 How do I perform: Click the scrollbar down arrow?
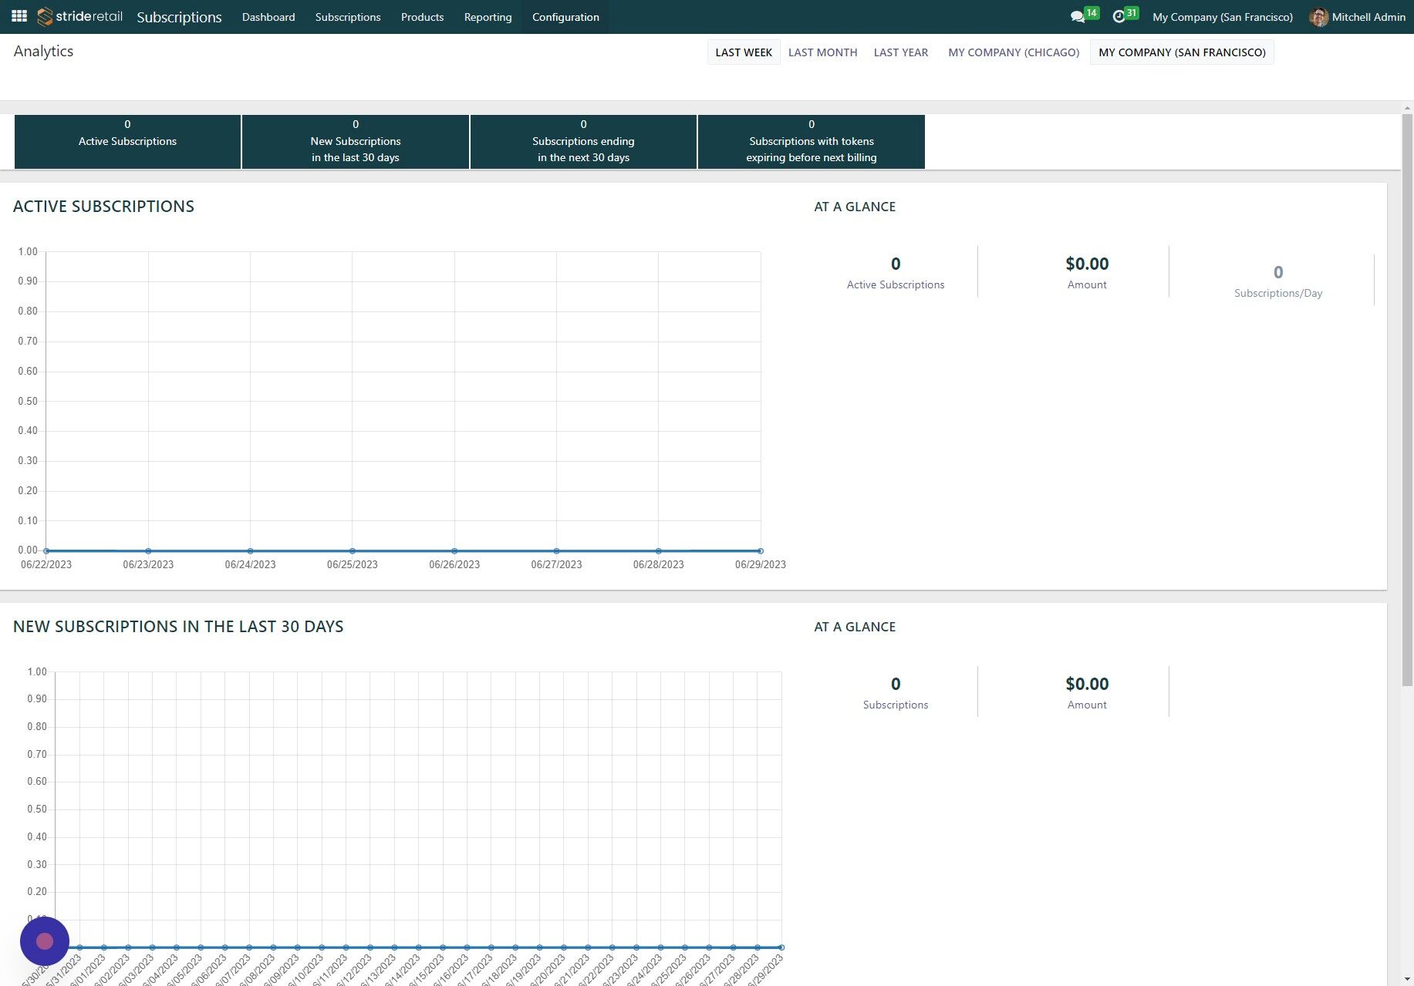pos(1407,980)
